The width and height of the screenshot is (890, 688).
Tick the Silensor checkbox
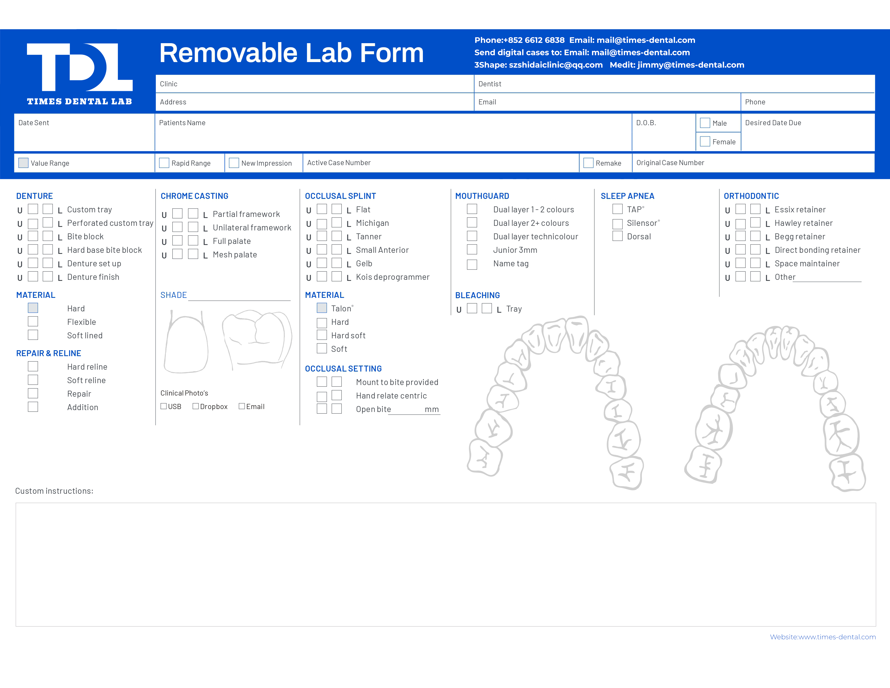(617, 224)
